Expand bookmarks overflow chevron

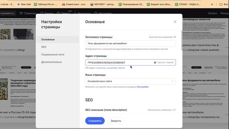(212, 4)
